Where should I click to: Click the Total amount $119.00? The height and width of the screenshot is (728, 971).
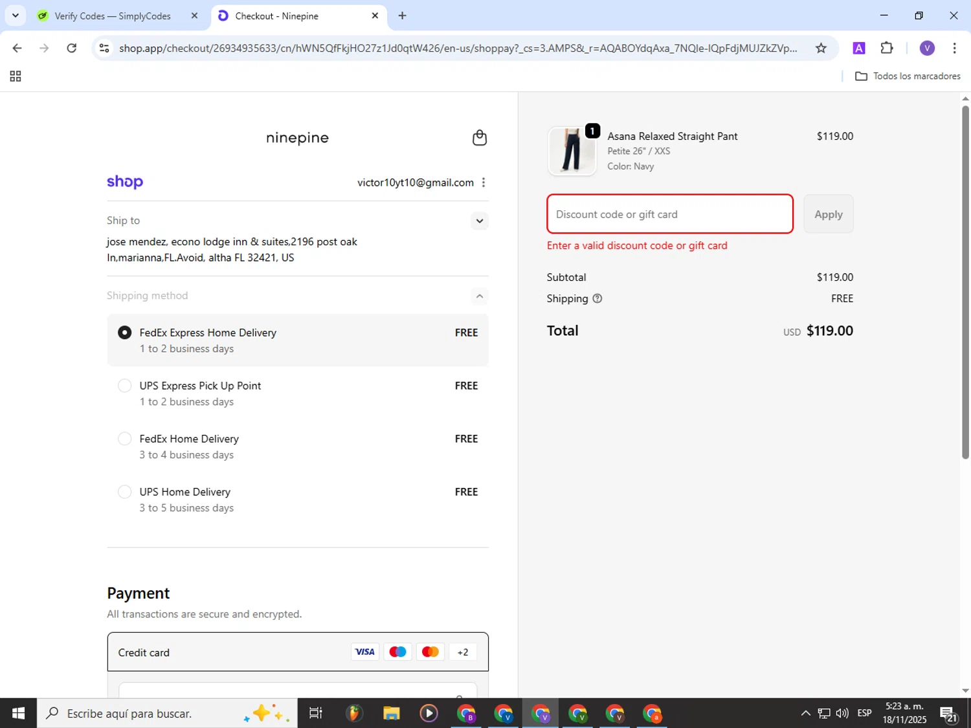(829, 331)
